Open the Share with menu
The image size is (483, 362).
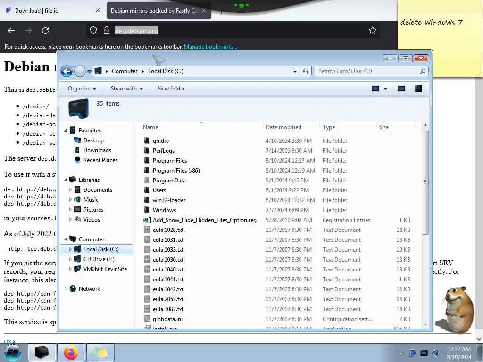point(127,89)
